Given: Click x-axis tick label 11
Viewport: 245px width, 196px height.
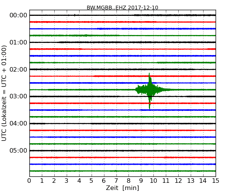Looking at the screenshot, I should tap(166, 181).
